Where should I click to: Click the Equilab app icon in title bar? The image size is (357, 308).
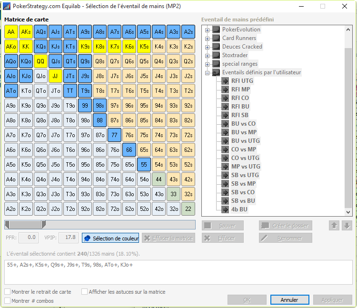tap(7, 6)
